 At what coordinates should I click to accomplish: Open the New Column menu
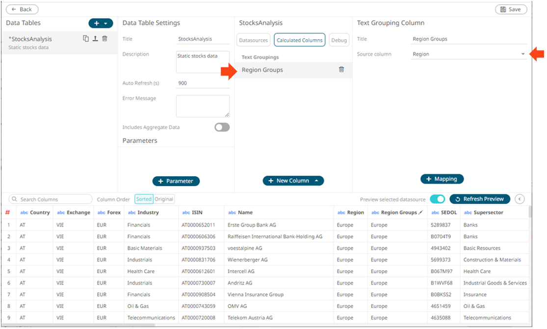tap(293, 181)
